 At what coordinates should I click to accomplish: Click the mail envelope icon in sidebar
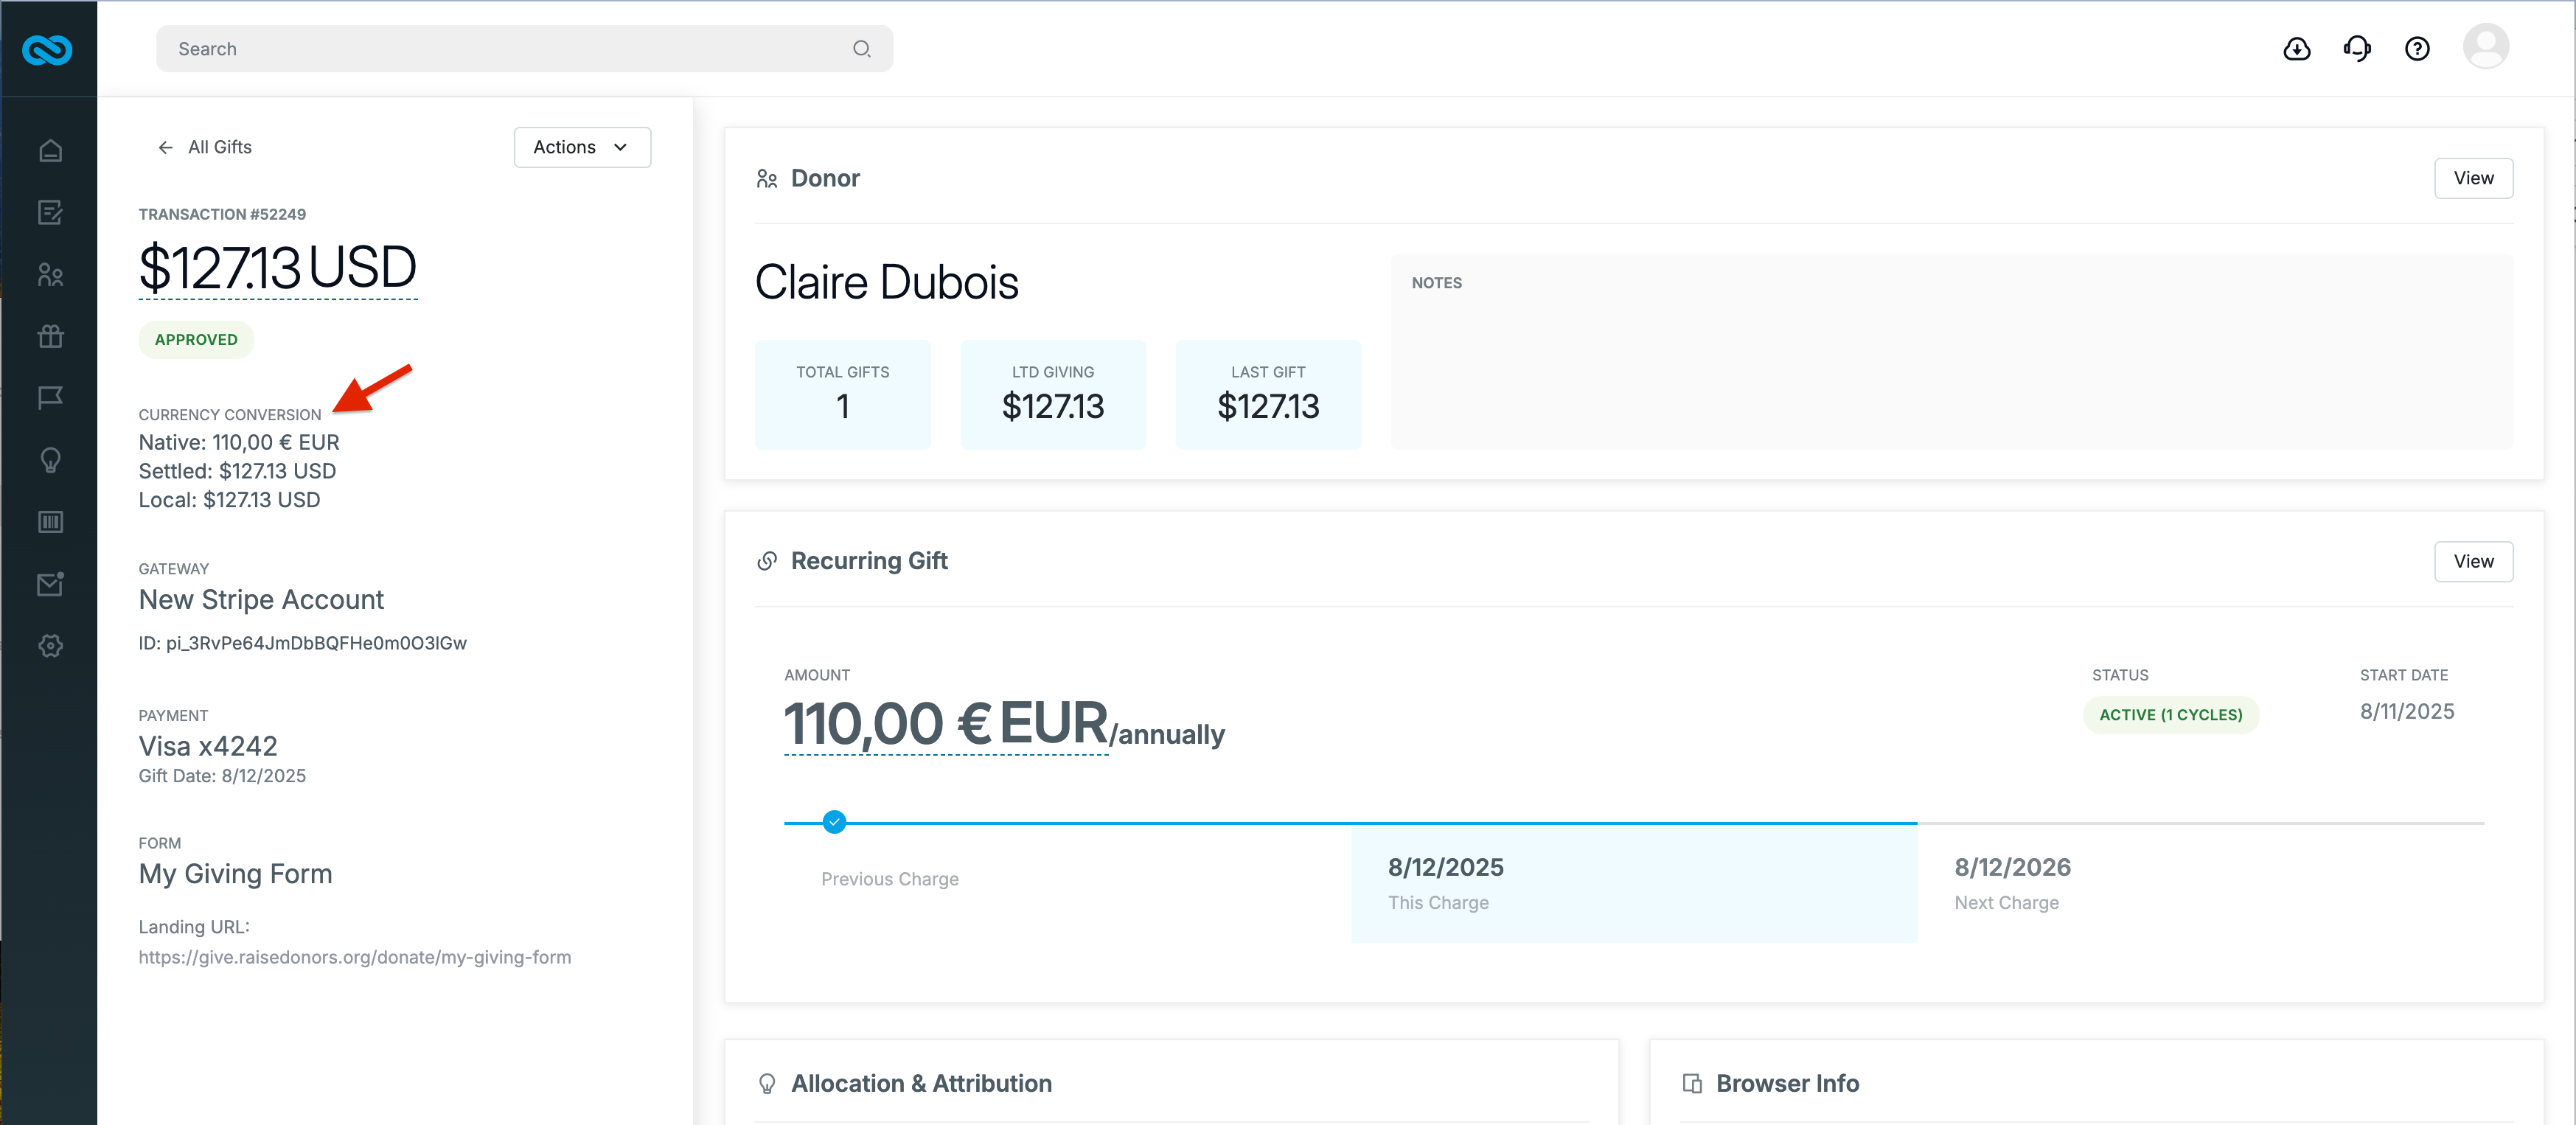50,584
